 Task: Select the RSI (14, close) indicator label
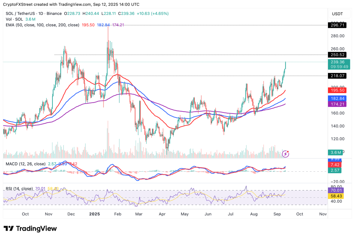(20, 188)
